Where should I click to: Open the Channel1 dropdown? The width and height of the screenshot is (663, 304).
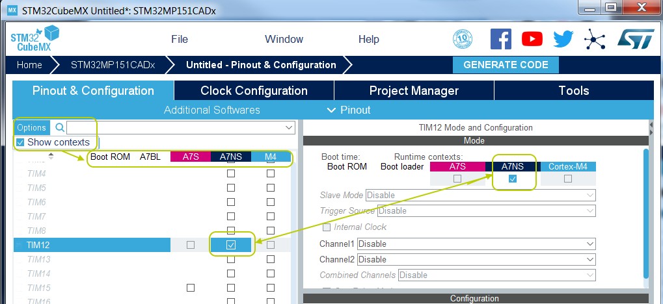(476, 244)
